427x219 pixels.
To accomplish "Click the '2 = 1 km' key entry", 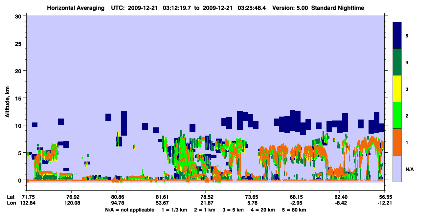I will (206, 210).
